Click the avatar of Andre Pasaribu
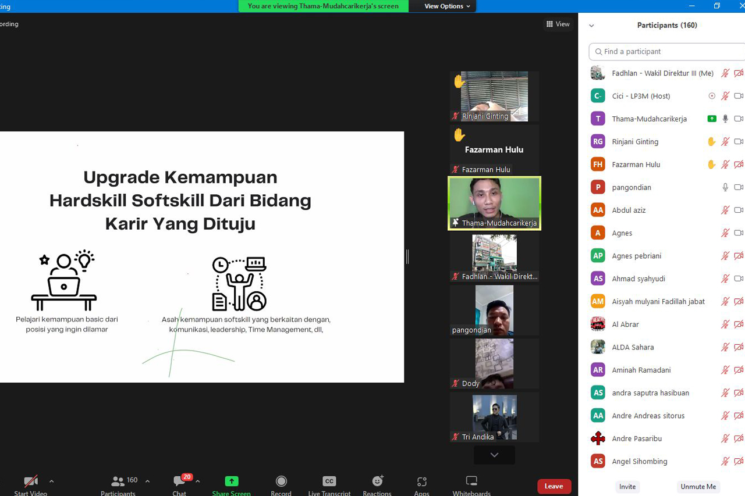Viewport: 745px width, 496px height. click(x=598, y=438)
